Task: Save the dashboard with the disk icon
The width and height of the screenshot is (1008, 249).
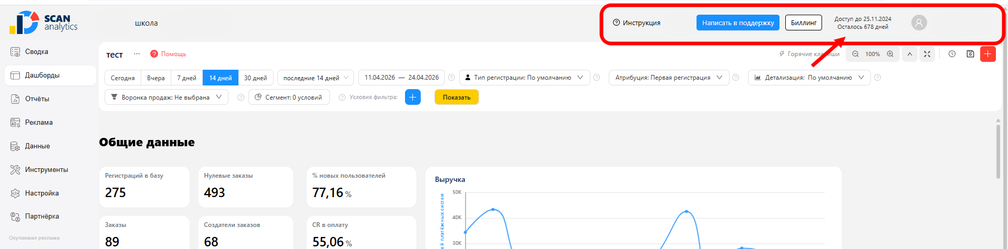Action: tap(970, 54)
